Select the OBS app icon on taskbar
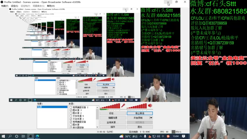This screenshot has width=247, height=139. point(30,136)
